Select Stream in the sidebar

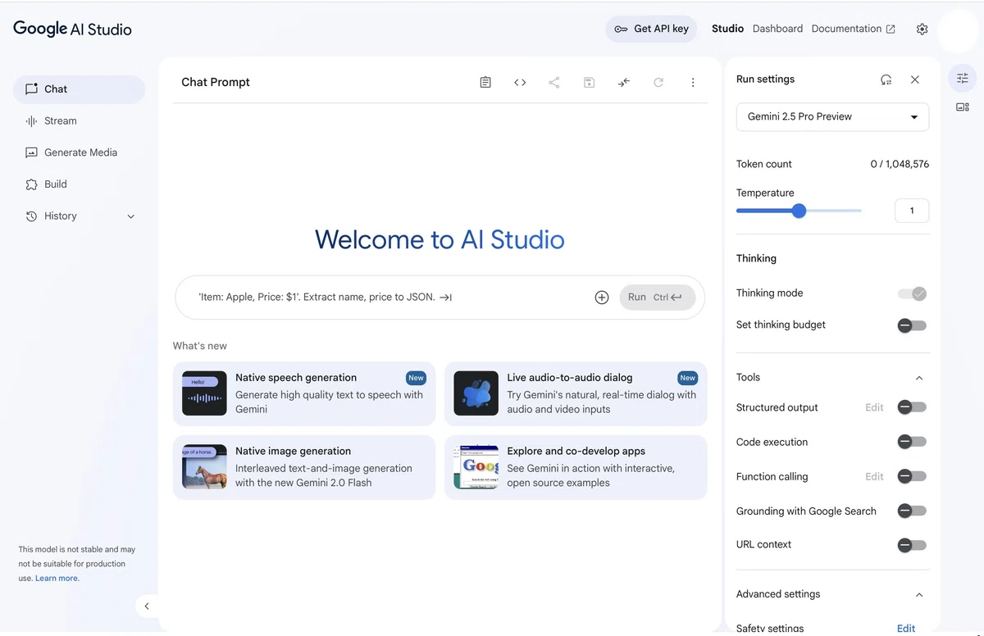click(79, 120)
